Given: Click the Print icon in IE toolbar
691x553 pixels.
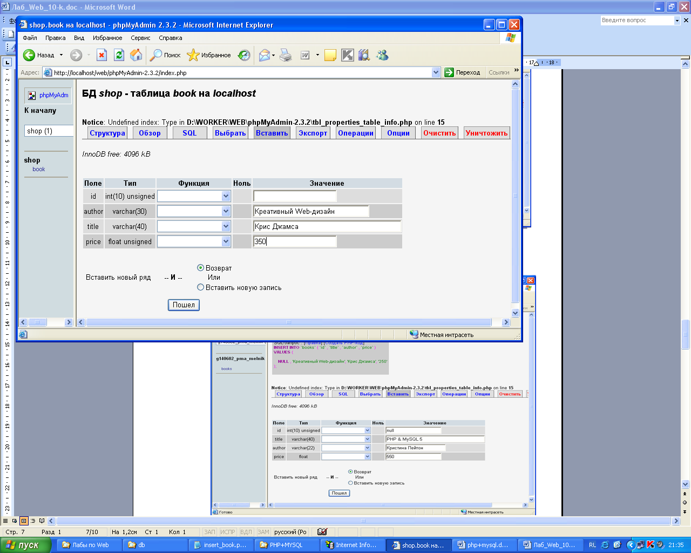Looking at the screenshot, I should click(x=286, y=55).
